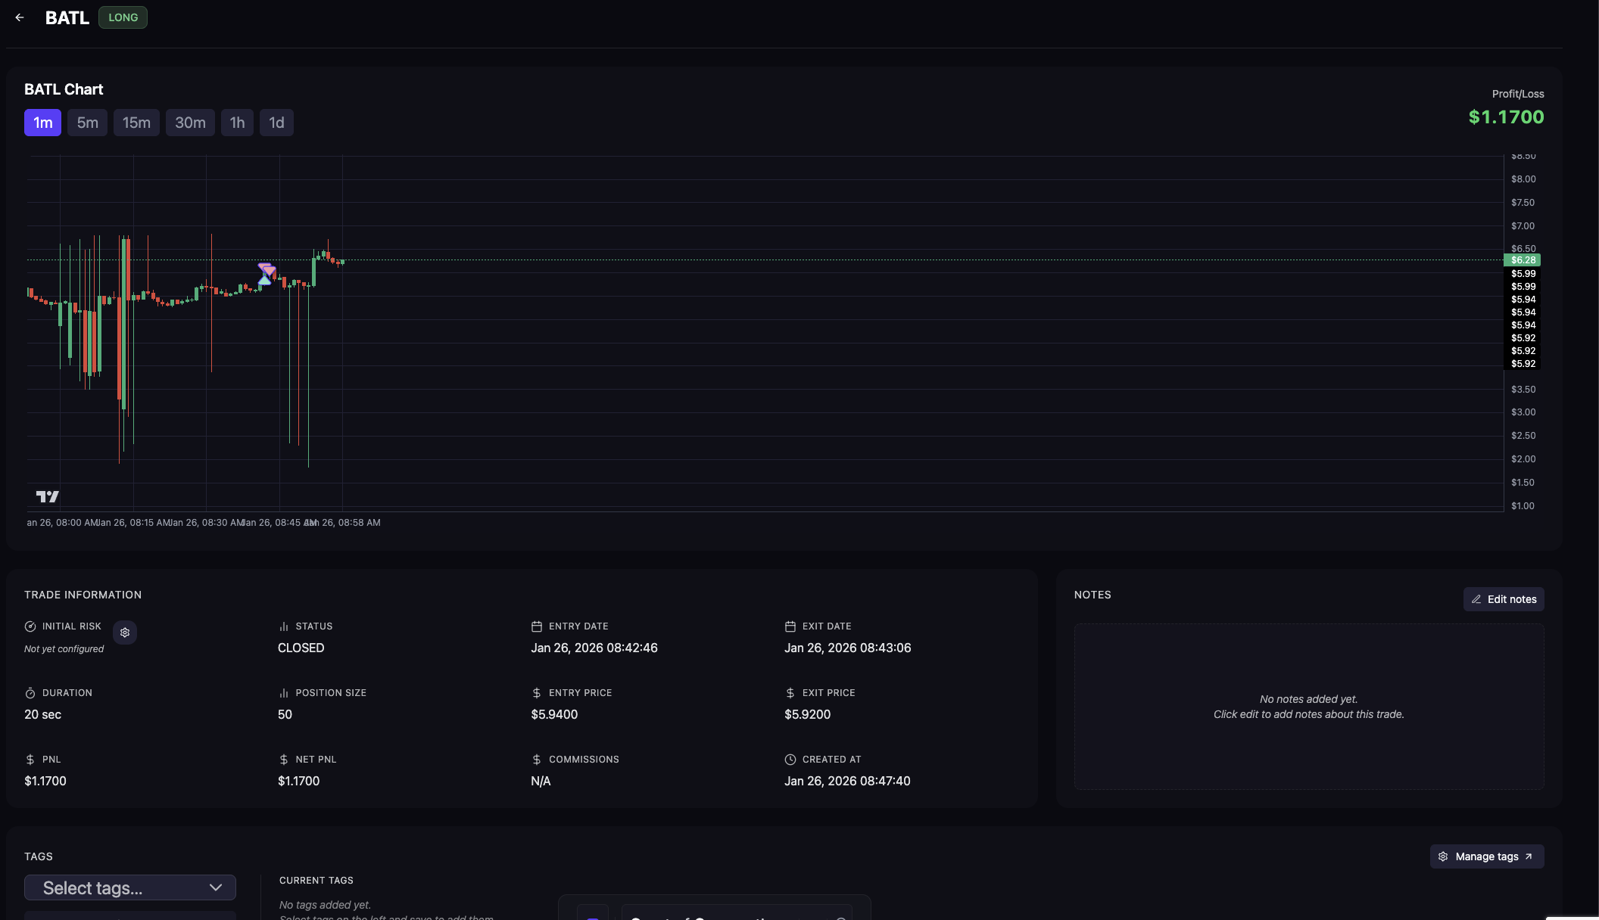The width and height of the screenshot is (1599, 920).
Task: Click the TradingView logo on chart
Action: point(48,496)
